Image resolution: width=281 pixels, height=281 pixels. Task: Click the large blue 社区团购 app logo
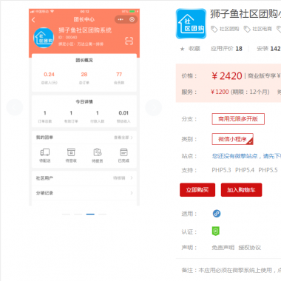point(191,24)
